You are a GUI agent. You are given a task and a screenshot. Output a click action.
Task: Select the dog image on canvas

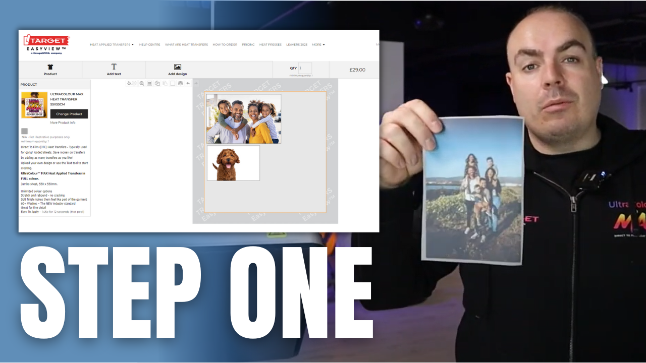[x=233, y=163]
